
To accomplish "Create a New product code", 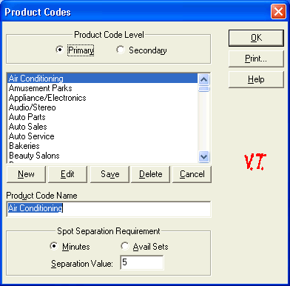I will click(26, 174).
